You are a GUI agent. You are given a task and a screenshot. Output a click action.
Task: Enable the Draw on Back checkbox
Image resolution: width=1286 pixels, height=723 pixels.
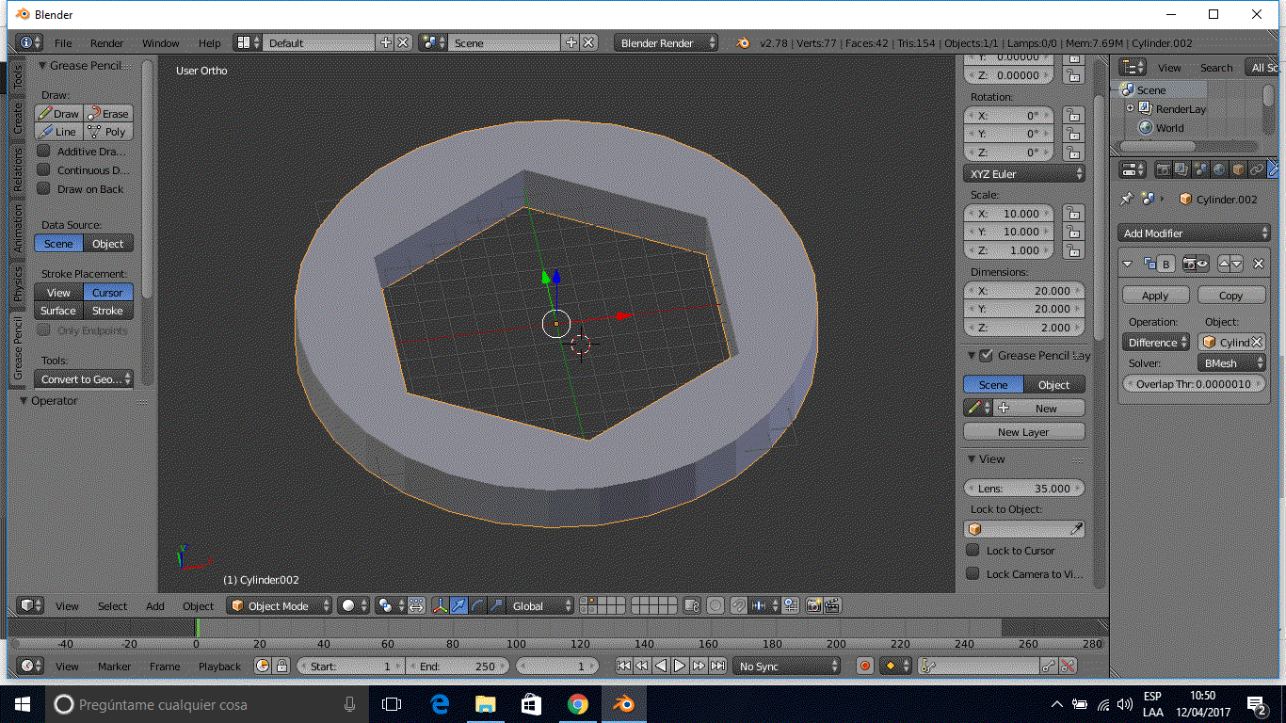click(43, 188)
